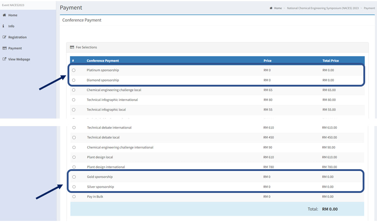Image resolution: width=377 pixels, height=222 pixels.
Task: Open the Info menu item
Action: pyautogui.click(x=11, y=26)
